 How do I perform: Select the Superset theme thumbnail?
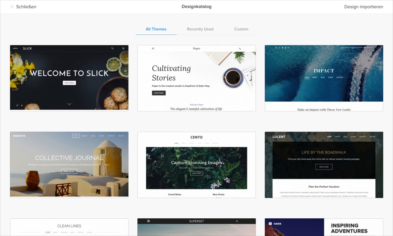(x=196, y=227)
